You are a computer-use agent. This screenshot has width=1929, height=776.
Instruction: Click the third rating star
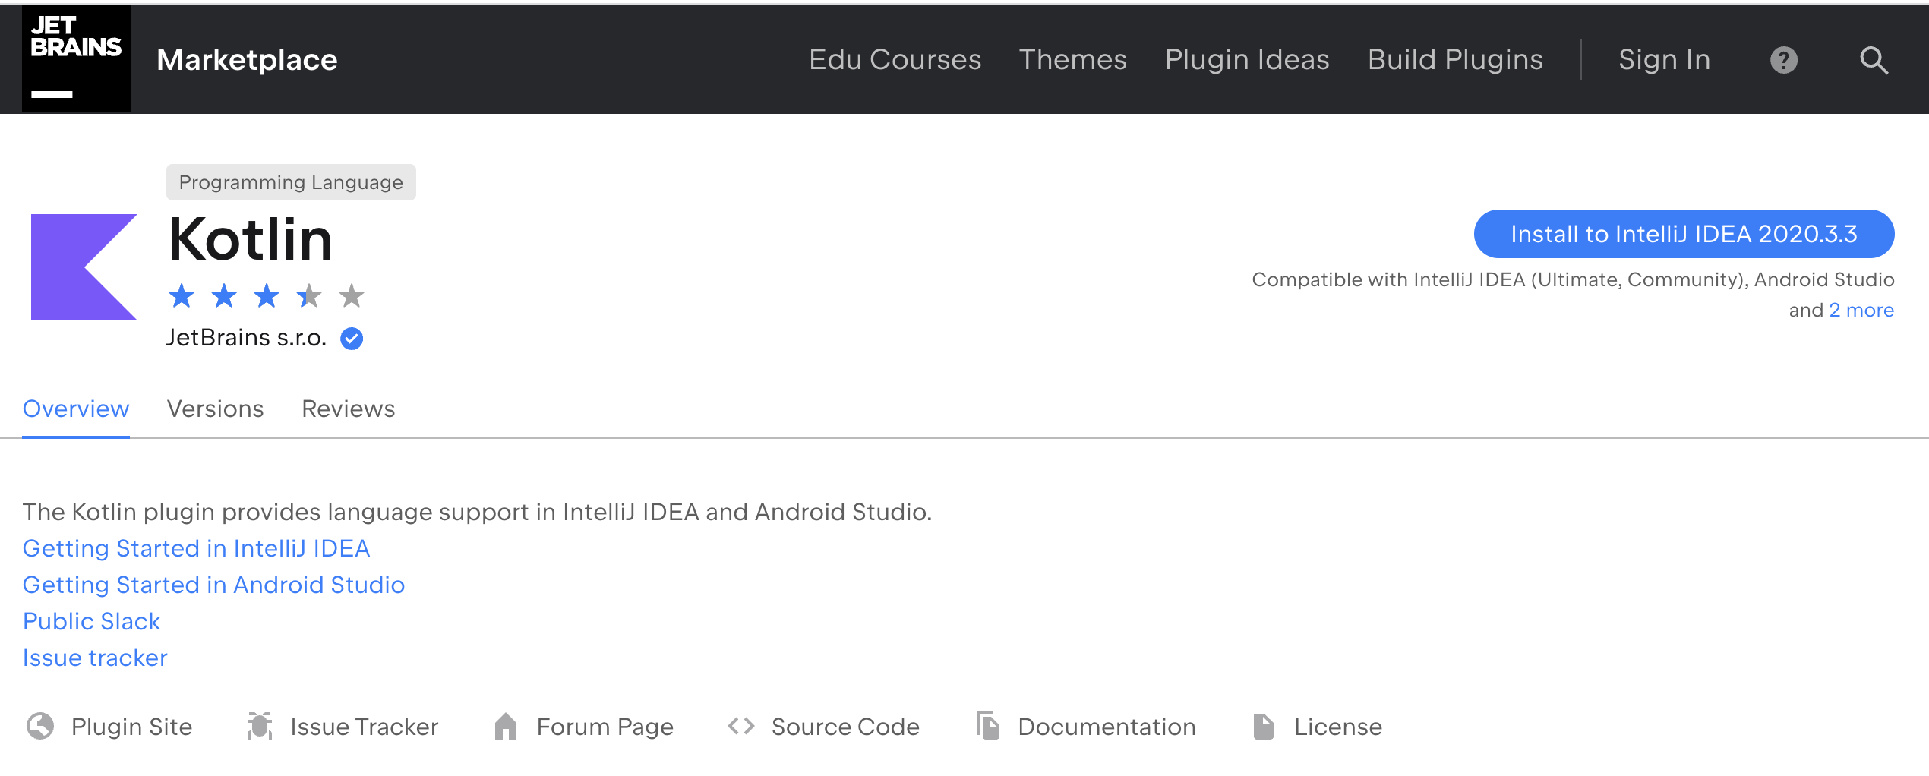[x=267, y=295]
